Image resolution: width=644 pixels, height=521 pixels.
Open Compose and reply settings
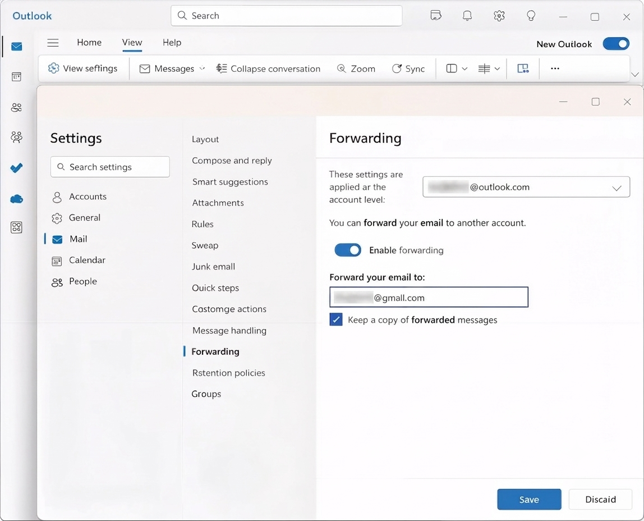point(232,161)
